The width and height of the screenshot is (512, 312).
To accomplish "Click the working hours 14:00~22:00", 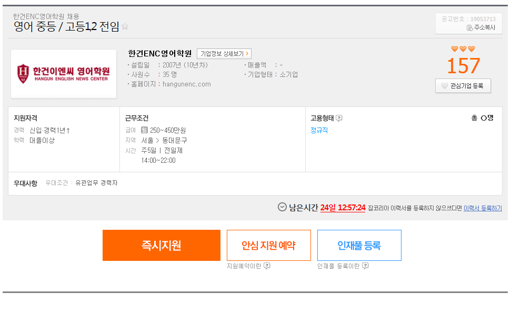I will (158, 160).
